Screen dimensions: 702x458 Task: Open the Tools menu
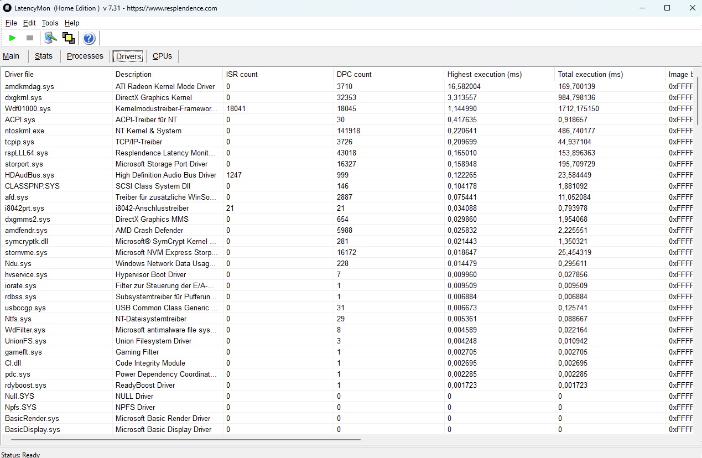50,23
